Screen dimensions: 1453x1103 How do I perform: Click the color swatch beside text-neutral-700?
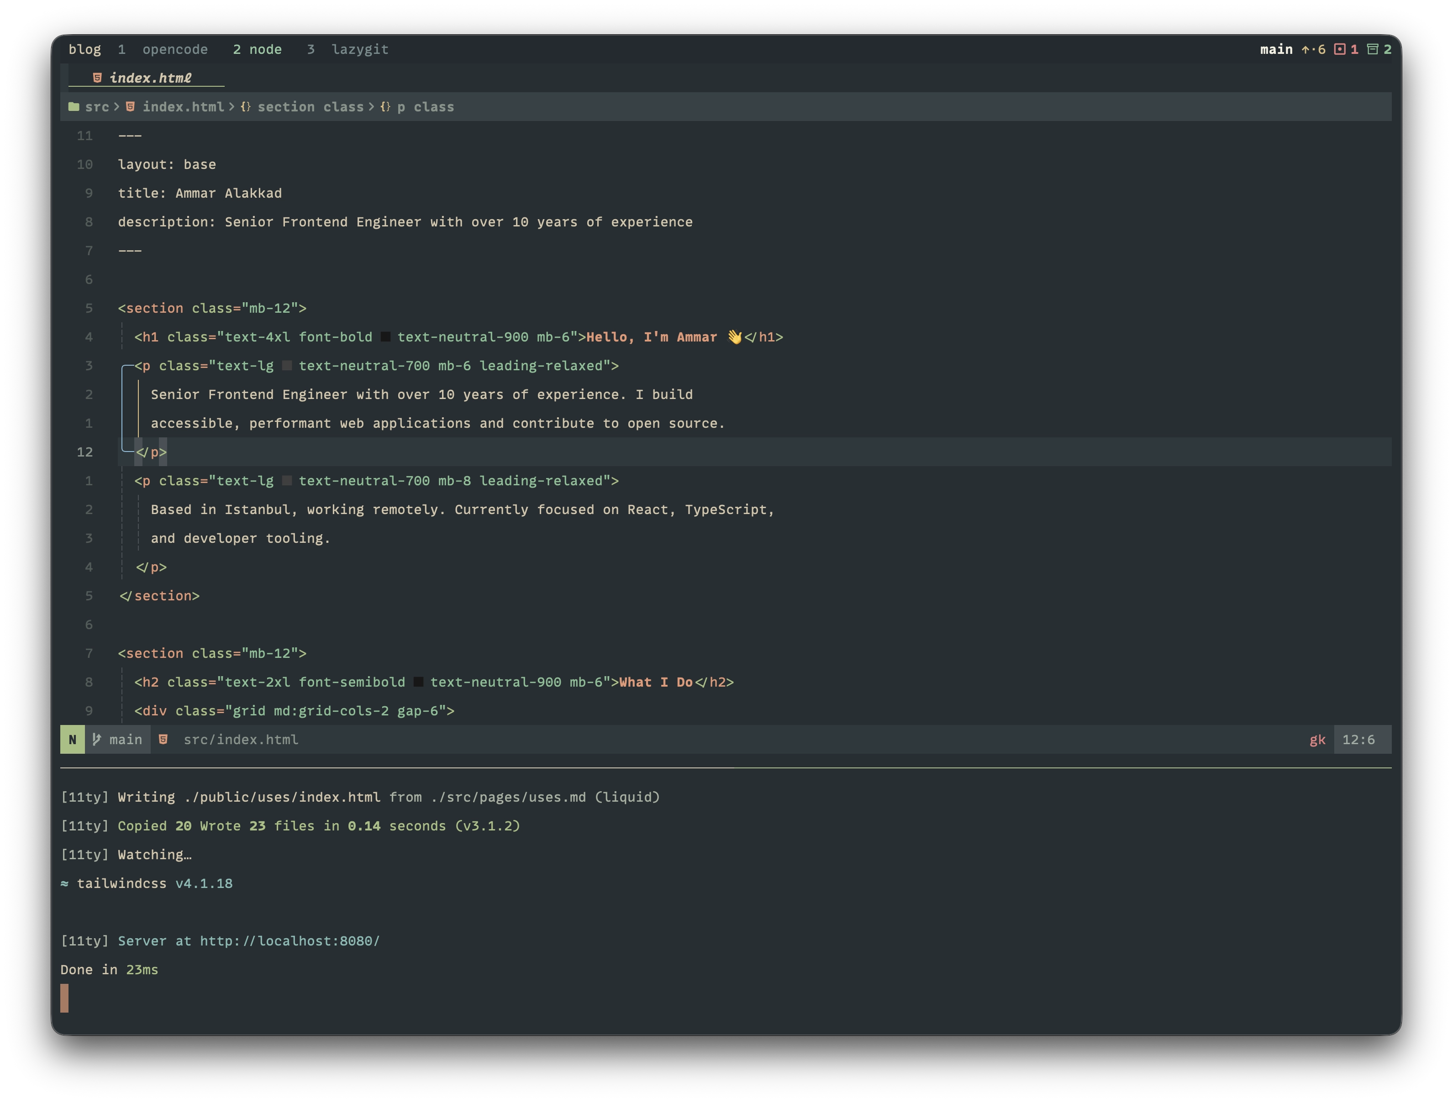287,366
